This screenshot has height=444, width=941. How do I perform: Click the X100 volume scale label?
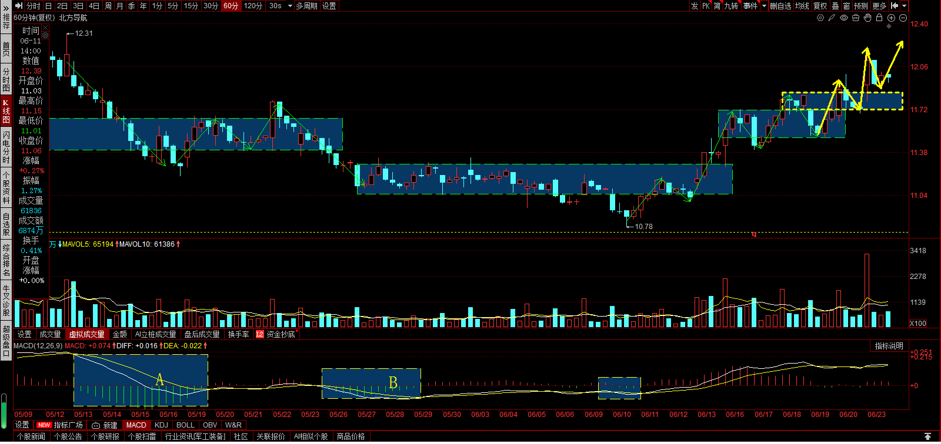pyautogui.click(x=918, y=323)
